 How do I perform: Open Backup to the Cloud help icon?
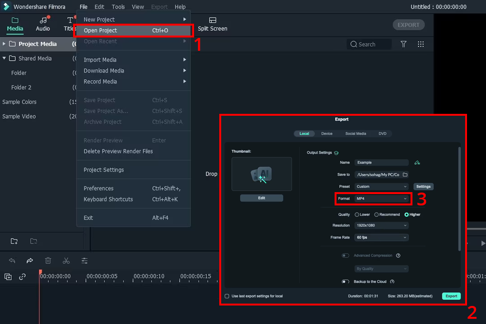click(x=393, y=282)
